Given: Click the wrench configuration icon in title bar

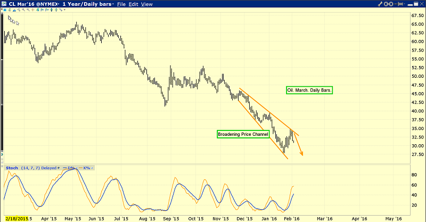Looking at the screenshot, I should click(380, 4).
